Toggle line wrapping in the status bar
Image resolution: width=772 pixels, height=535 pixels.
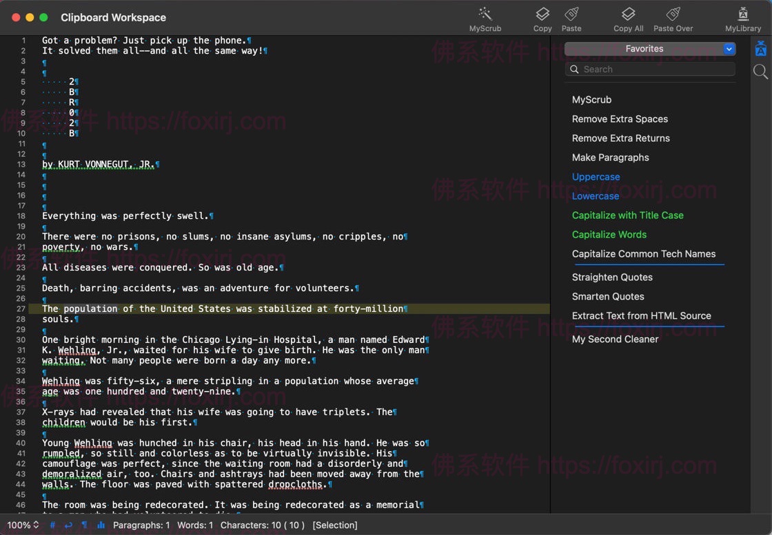[x=68, y=525]
